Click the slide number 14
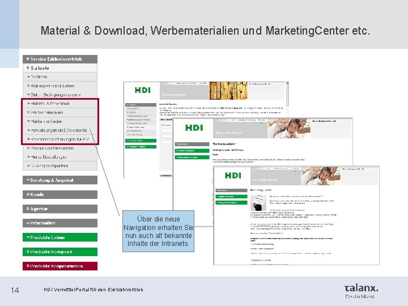408x306 pixels. [x=15, y=290]
